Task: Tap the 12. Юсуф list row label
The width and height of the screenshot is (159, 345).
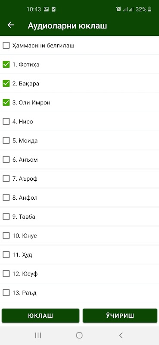Action: pos(25,274)
